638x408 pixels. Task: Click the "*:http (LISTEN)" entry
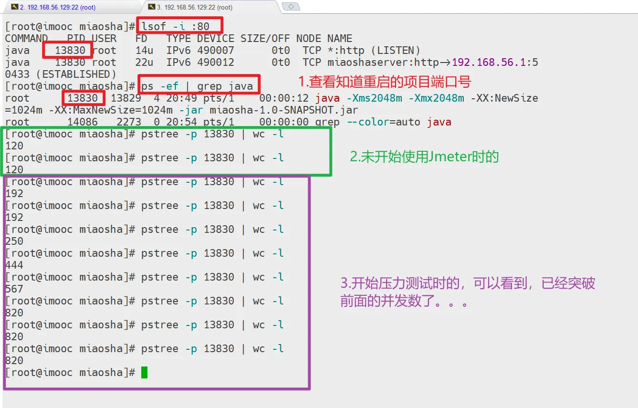[x=374, y=51]
